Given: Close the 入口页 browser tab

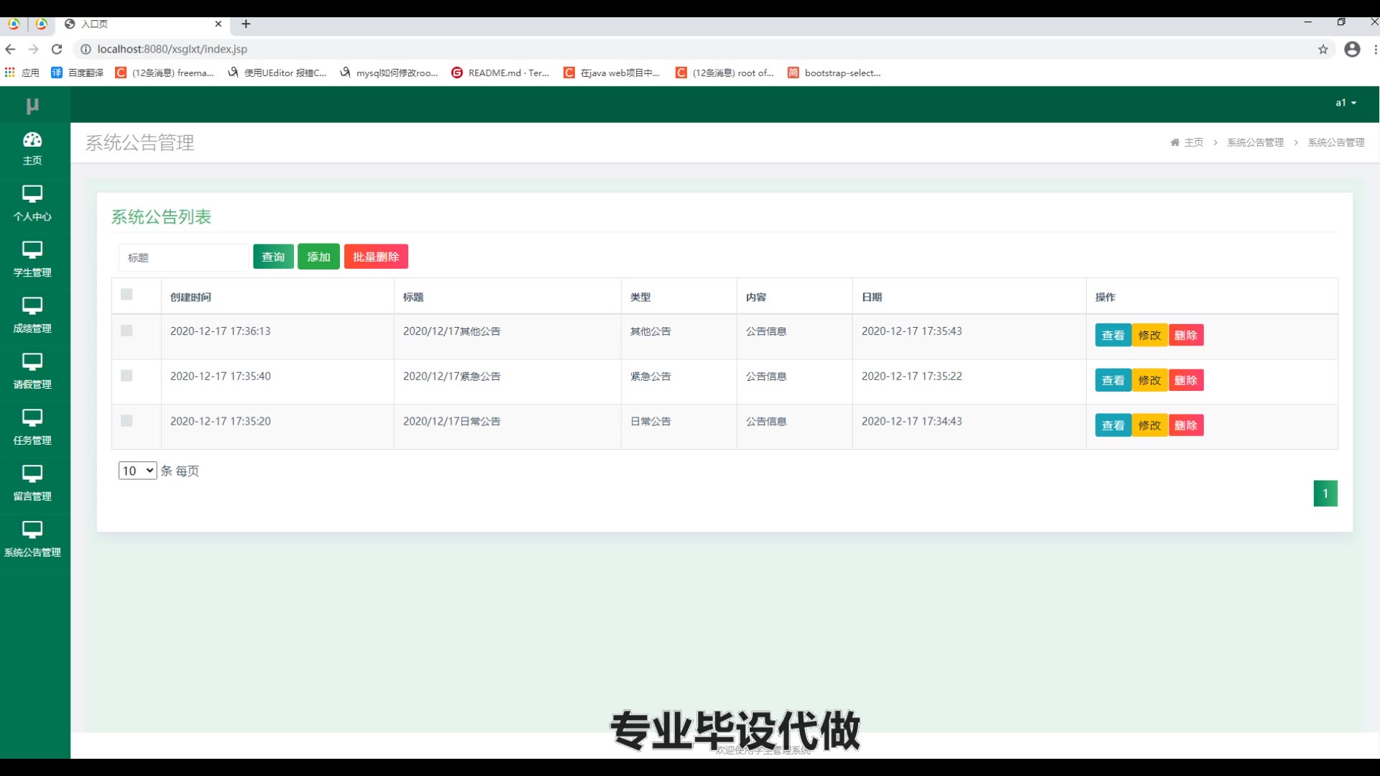Looking at the screenshot, I should coord(218,24).
